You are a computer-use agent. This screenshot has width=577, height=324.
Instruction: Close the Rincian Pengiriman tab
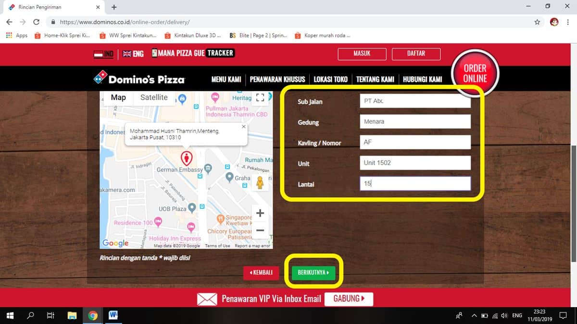click(98, 7)
